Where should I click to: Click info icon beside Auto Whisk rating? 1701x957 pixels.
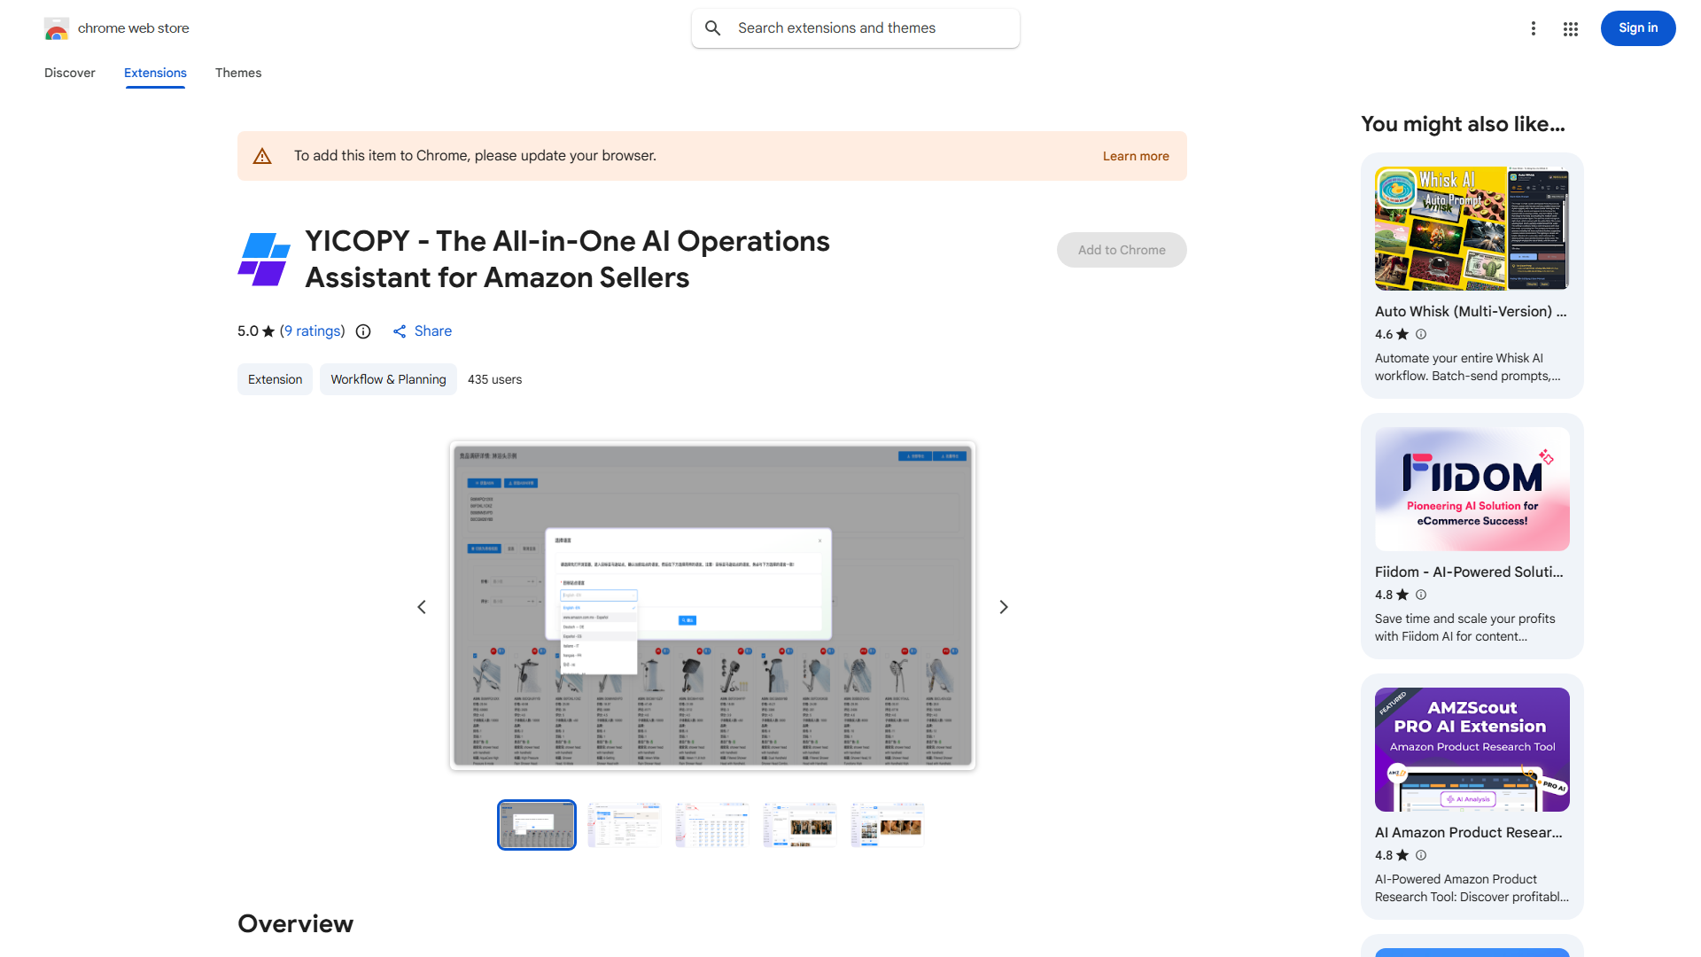1421,334
